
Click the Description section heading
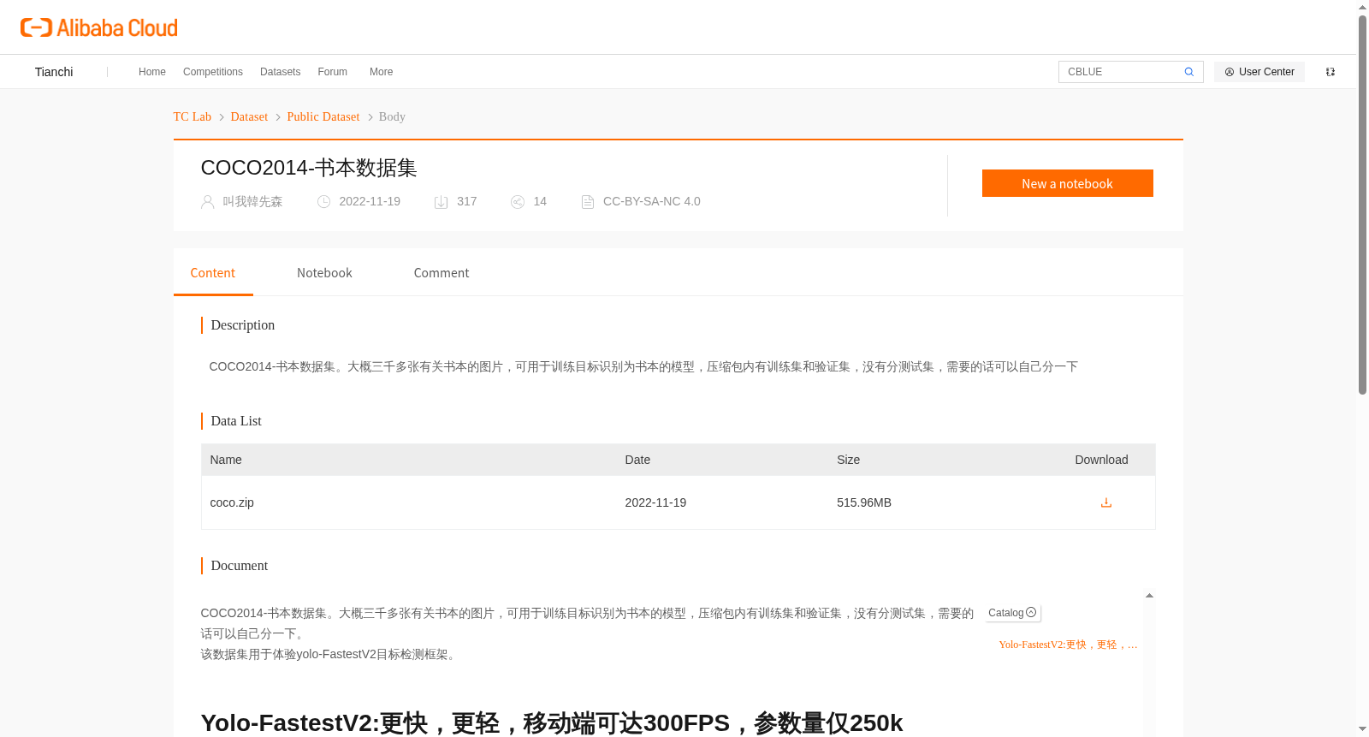pos(243,325)
